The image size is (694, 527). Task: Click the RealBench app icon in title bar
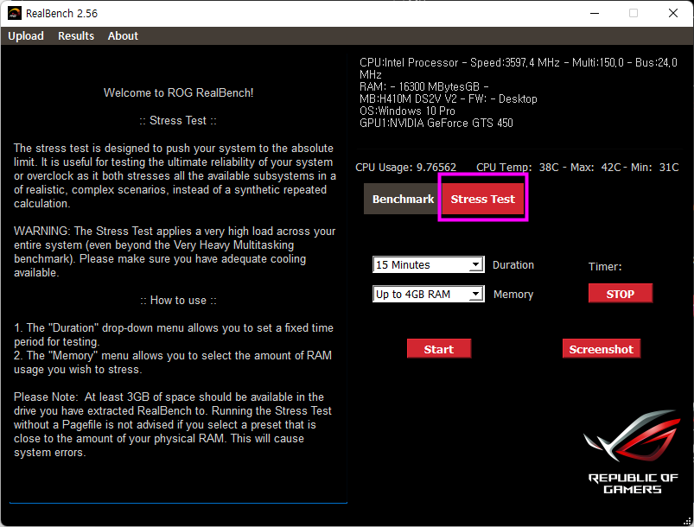[x=15, y=13]
